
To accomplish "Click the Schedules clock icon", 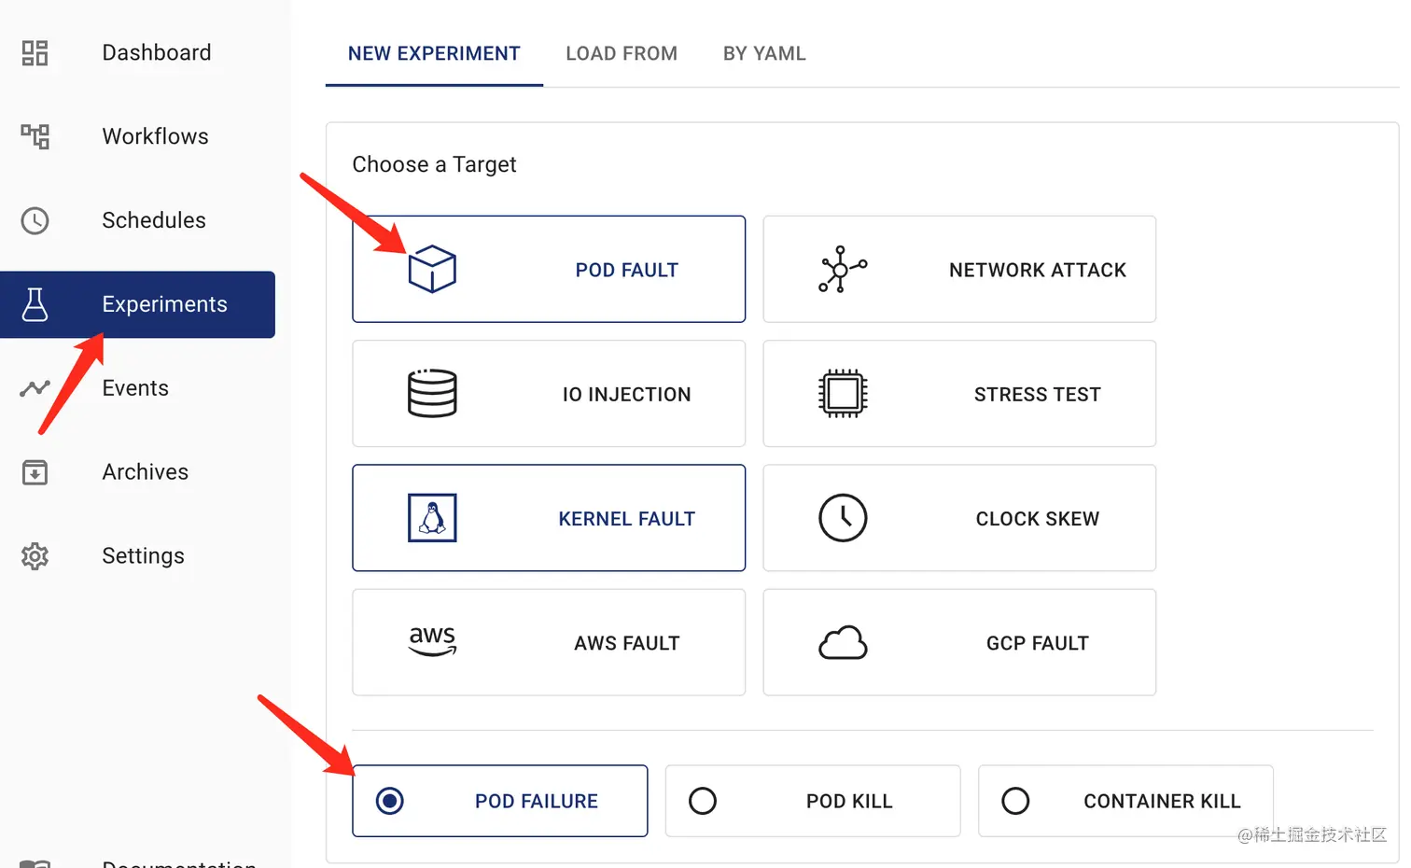I will (35, 220).
